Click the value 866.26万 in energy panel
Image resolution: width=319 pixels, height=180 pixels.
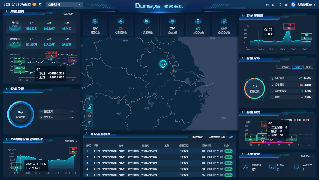click(x=49, y=29)
